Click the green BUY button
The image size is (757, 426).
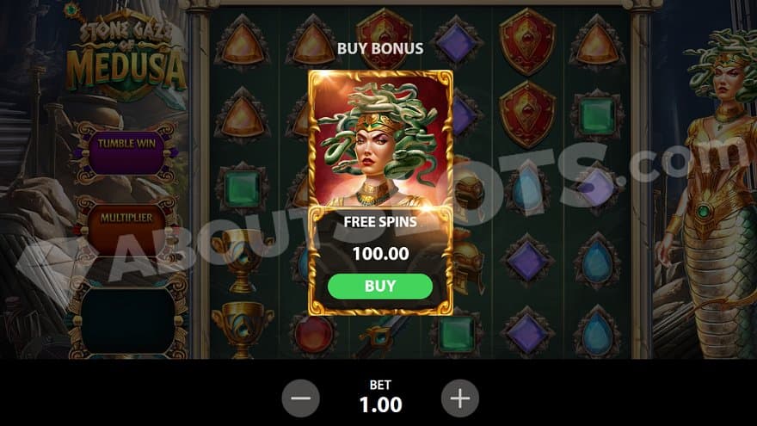[380, 286]
